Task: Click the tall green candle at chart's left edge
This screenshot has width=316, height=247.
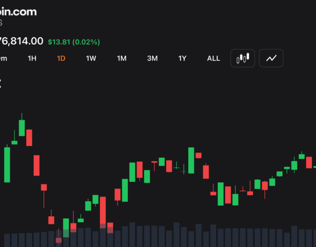Action: [x=7, y=164]
